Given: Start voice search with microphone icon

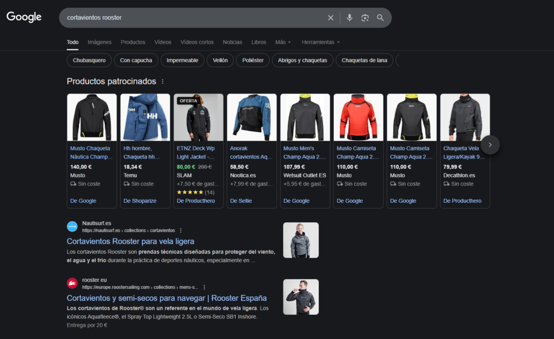Looking at the screenshot, I should coord(349,18).
